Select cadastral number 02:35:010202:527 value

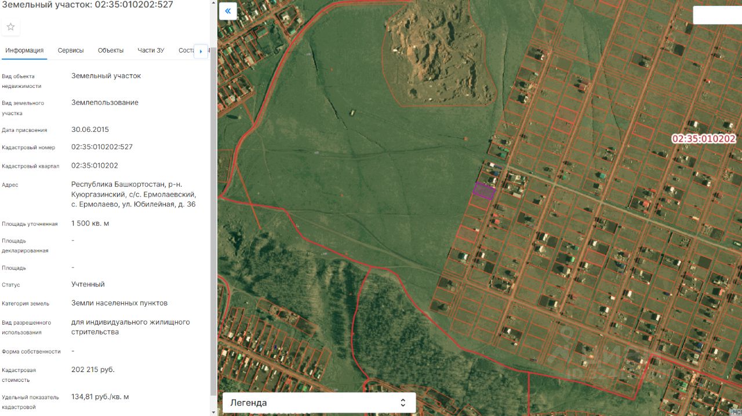[x=102, y=147]
